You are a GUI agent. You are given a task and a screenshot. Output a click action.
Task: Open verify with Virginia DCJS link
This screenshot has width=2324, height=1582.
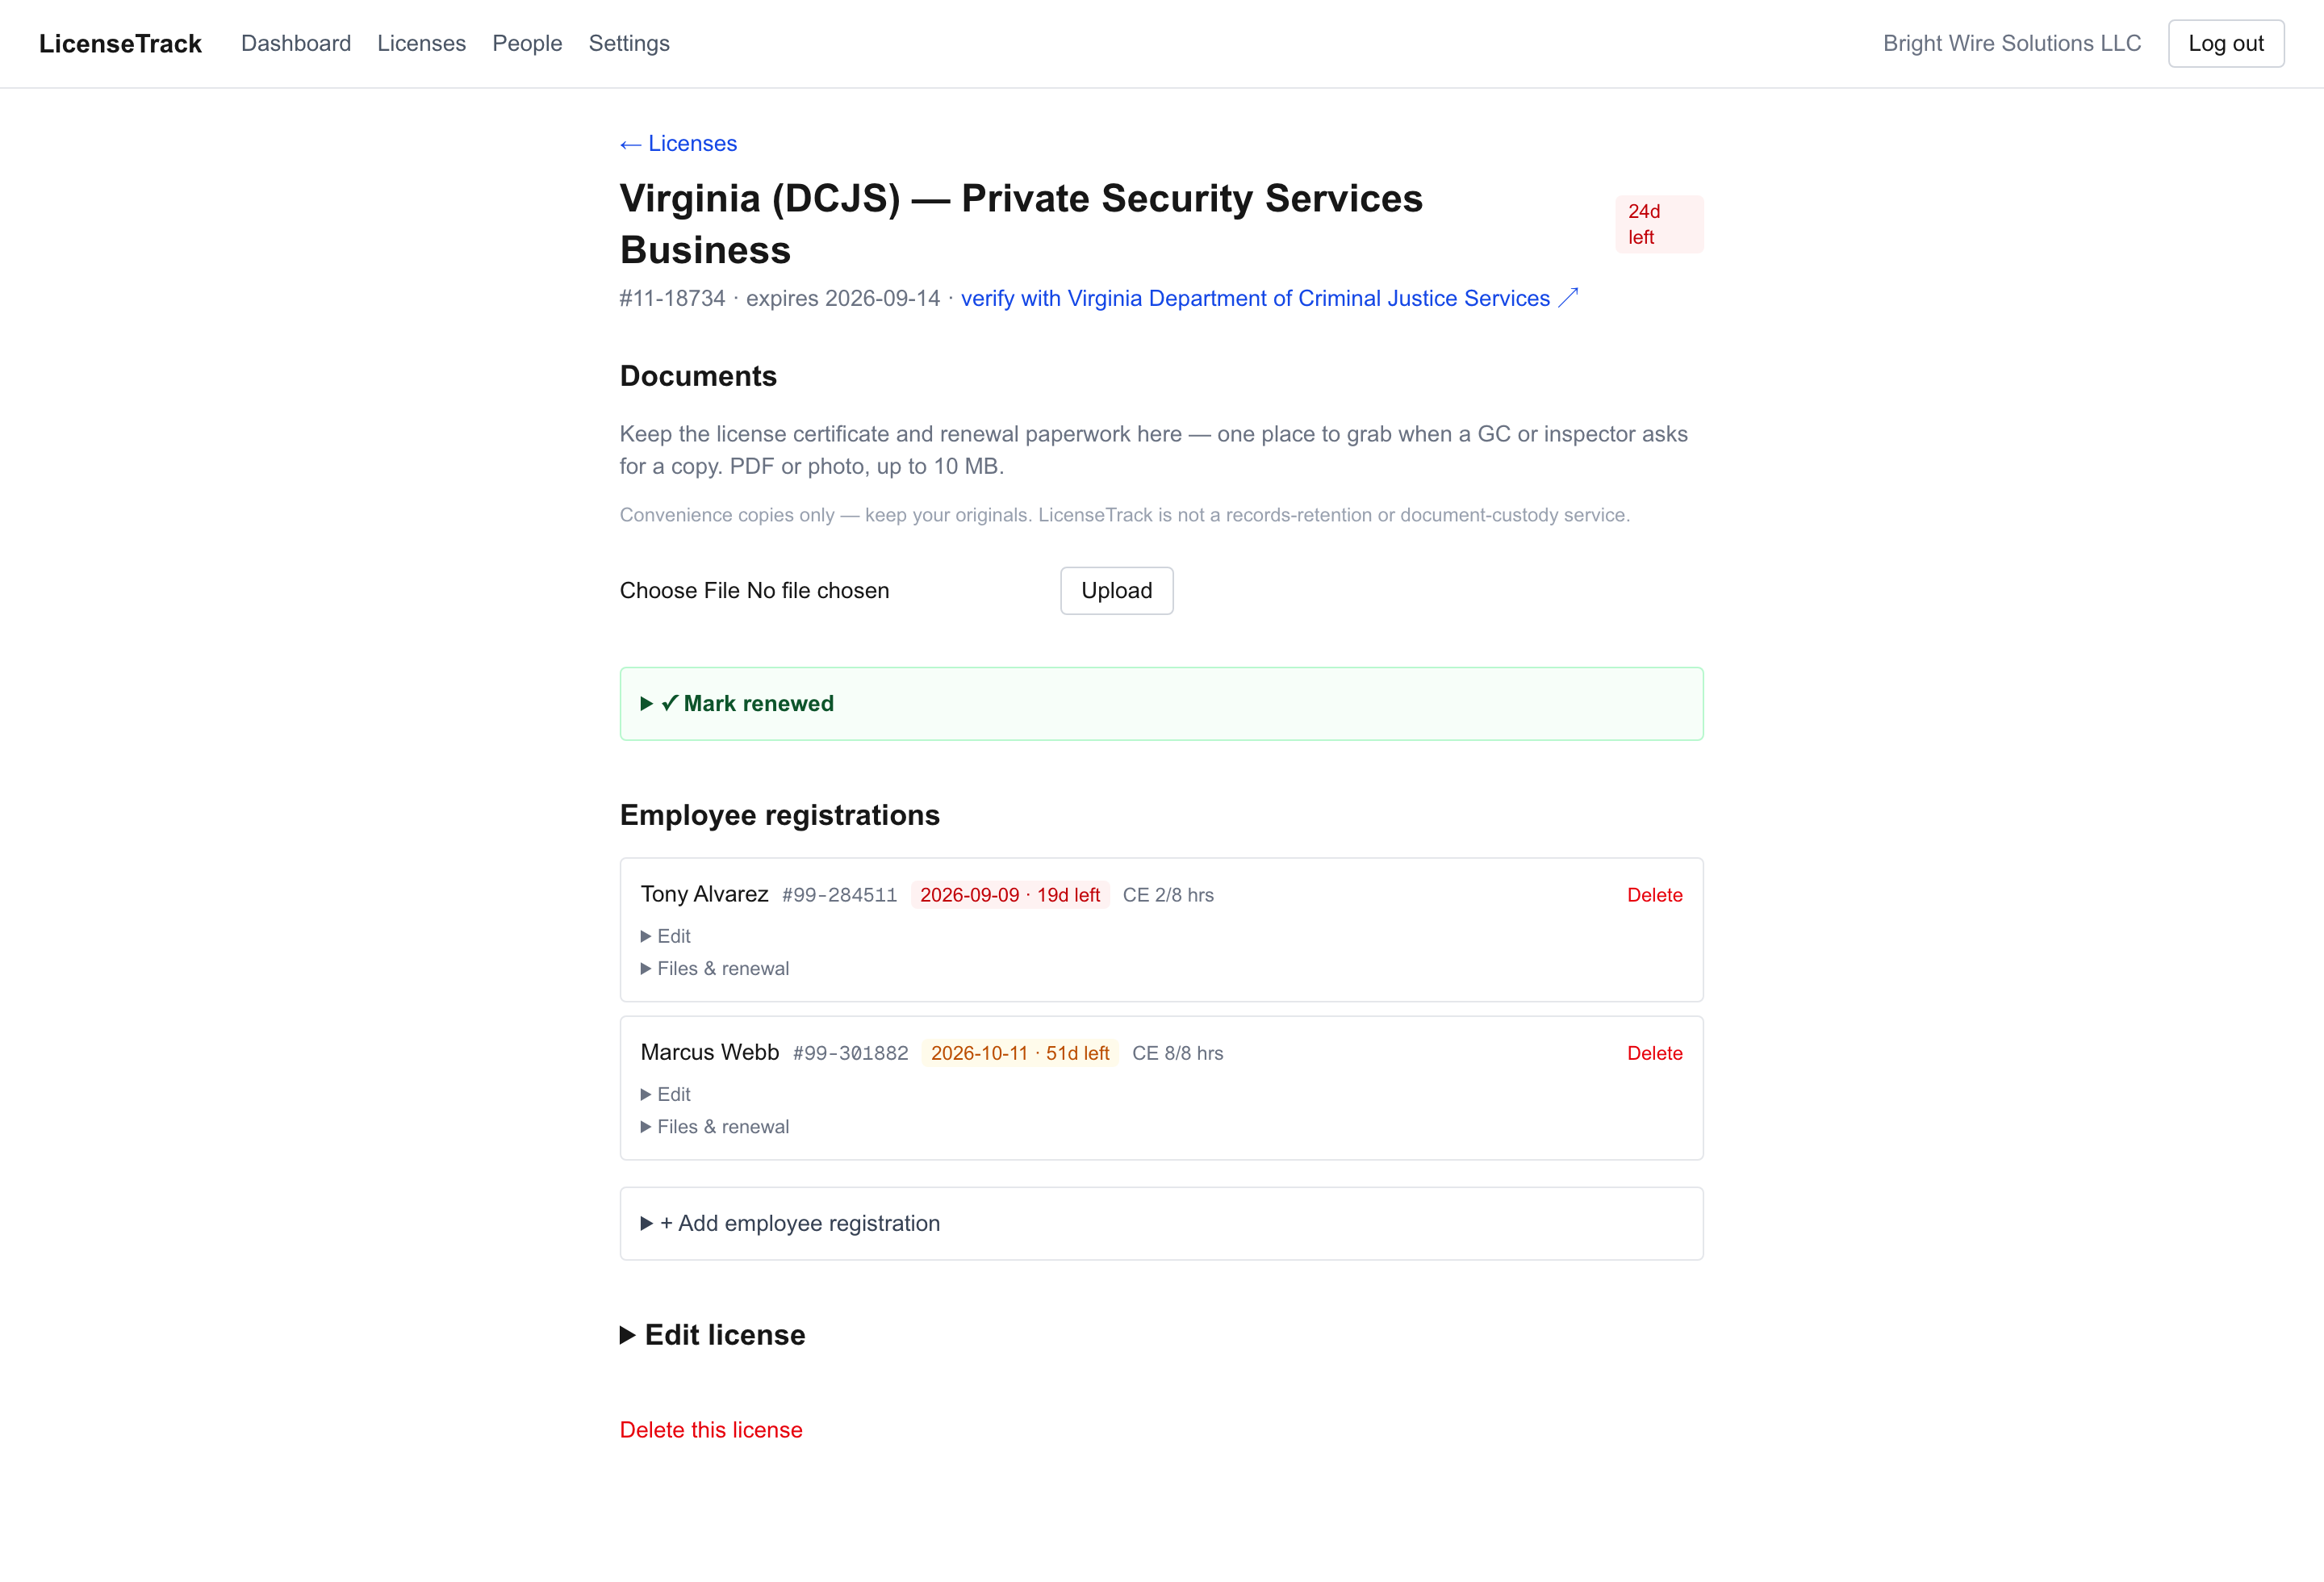[1269, 298]
